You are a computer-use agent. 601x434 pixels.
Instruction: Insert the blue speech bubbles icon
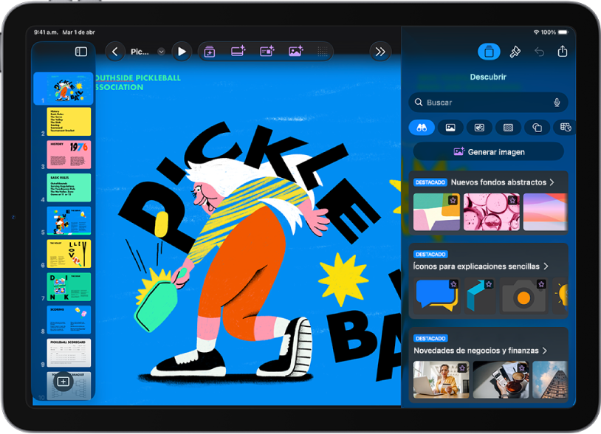[436, 295]
